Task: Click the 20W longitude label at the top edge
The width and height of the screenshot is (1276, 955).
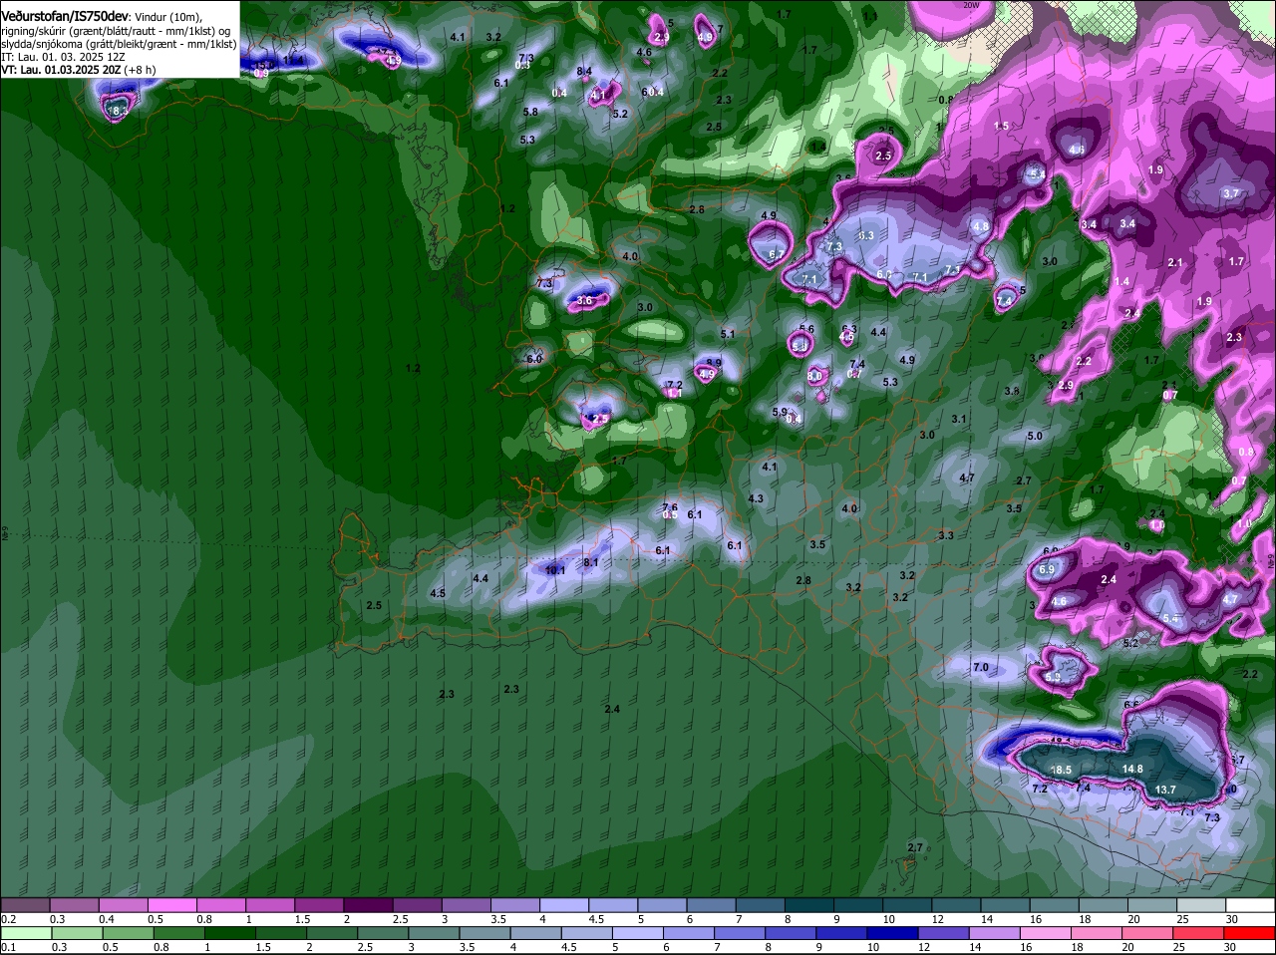Action: point(971,5)
